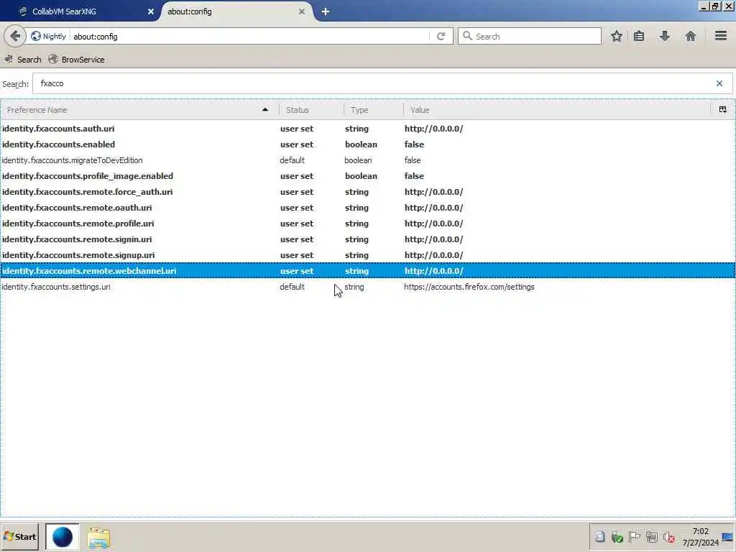Select identity.fxaccounts.remote.profile.uri row
Screen dimensions: 736x552
click(x=367, y=224)
